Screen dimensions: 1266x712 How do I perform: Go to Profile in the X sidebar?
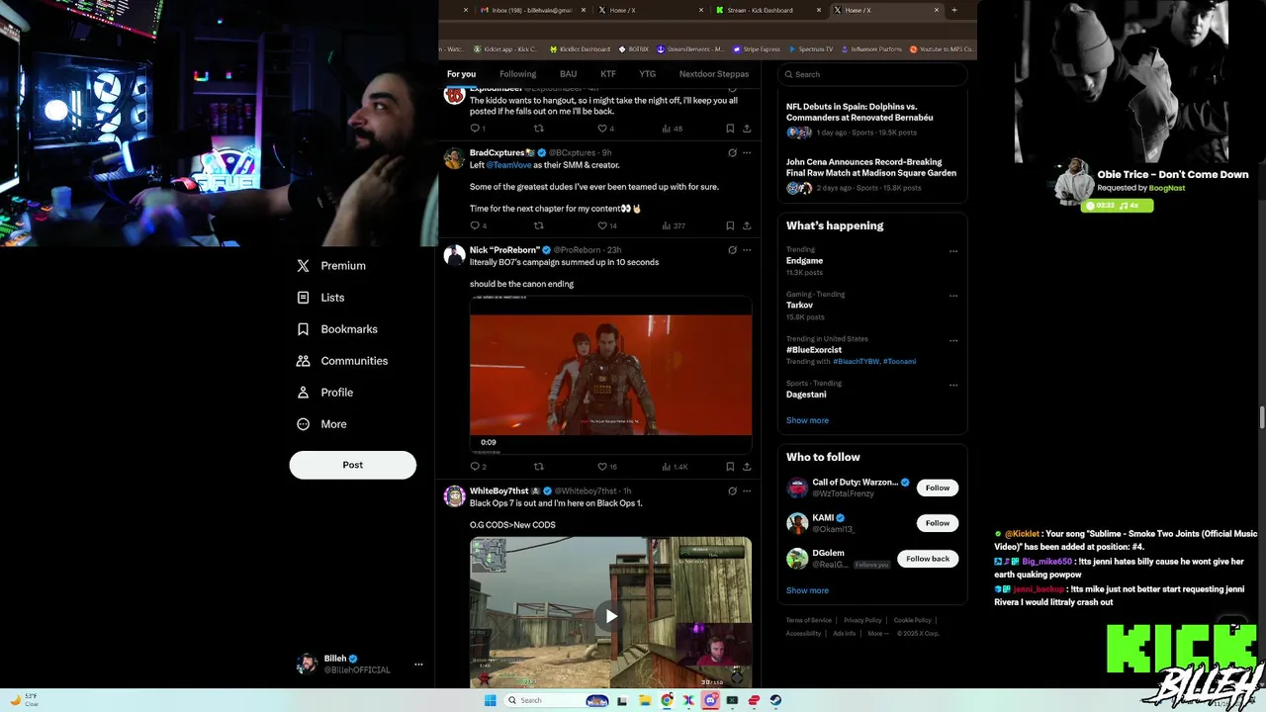(x=325, y=393)
